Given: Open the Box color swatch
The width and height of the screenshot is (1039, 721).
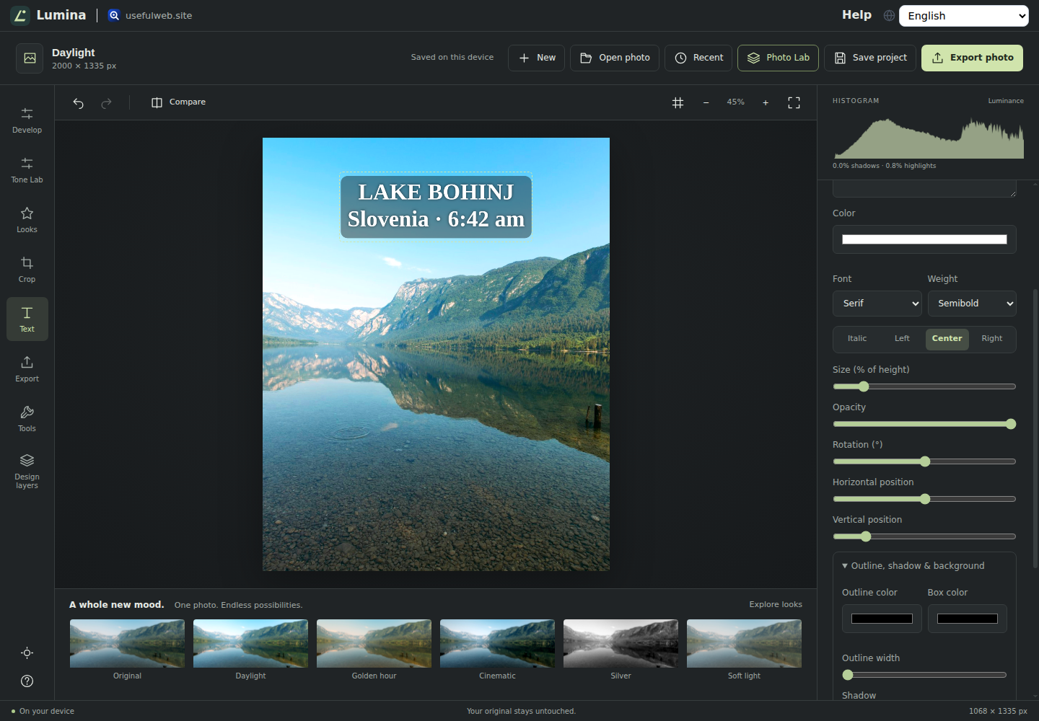Looking at the screenshot, I should (x=968, y=619).
